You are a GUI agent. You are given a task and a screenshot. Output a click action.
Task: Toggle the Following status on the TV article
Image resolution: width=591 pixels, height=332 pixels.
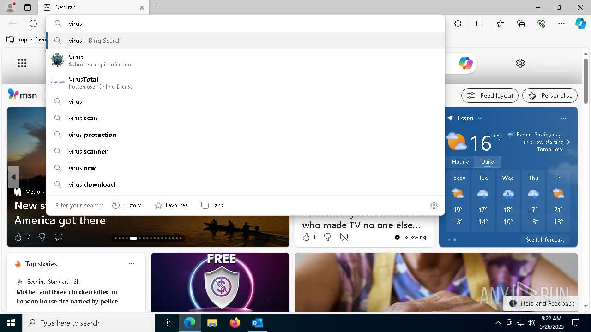(410, 237)
